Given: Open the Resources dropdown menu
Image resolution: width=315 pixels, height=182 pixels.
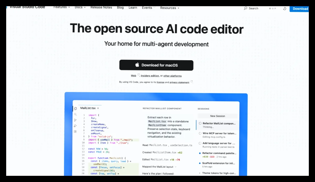Looking at the screenshot, I should pos(170,8).
